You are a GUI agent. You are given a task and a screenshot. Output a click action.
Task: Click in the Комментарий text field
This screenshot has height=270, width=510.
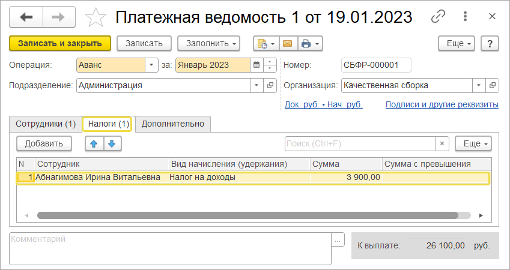[170, 248]
